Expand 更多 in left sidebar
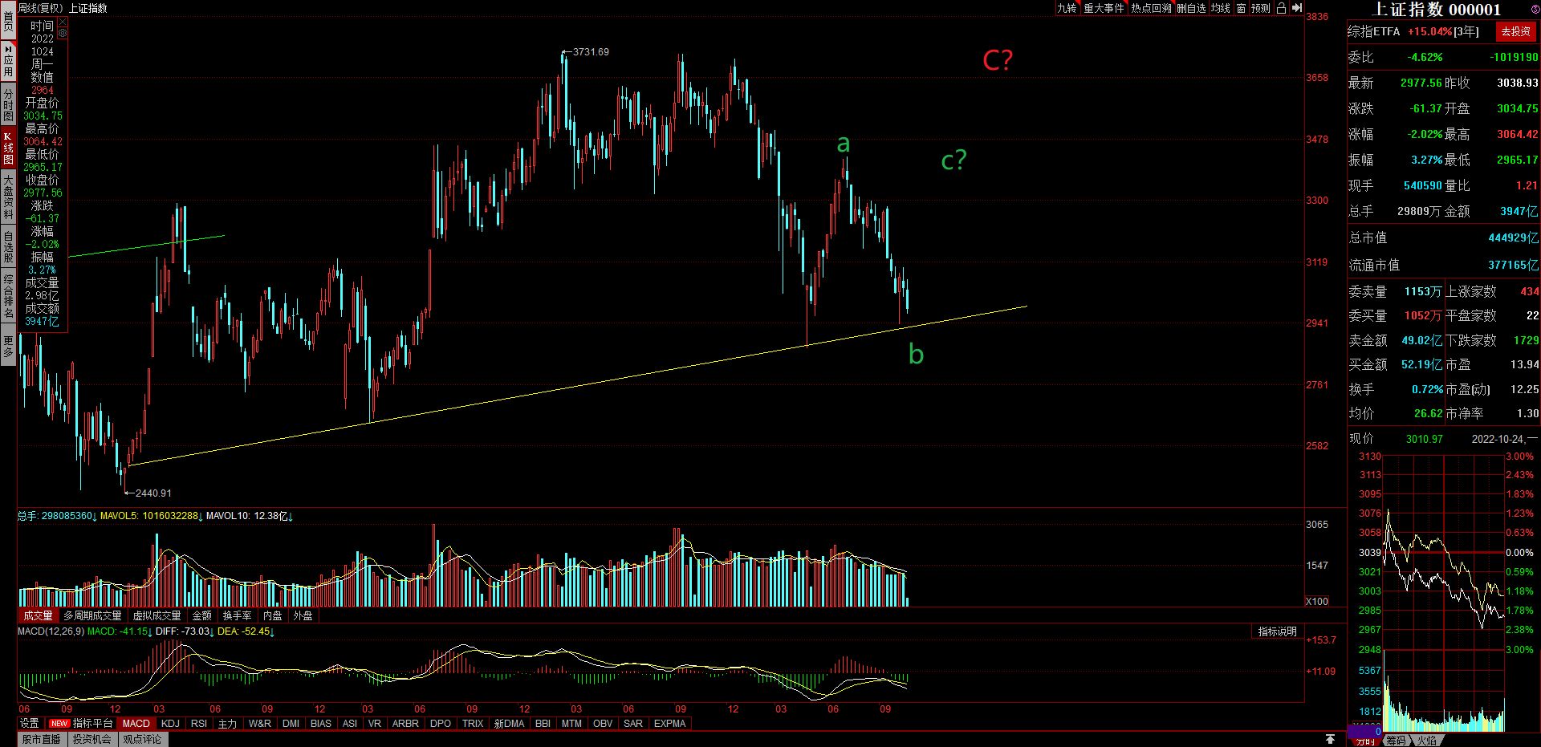Screen dimensions: 1541x747 click(x=8, y=347)
